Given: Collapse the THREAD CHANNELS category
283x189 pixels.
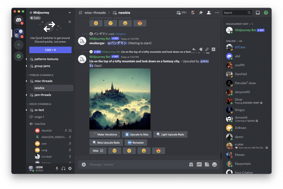Looking at the screenshot, I should pyautogui.click(x=41, y=75).
